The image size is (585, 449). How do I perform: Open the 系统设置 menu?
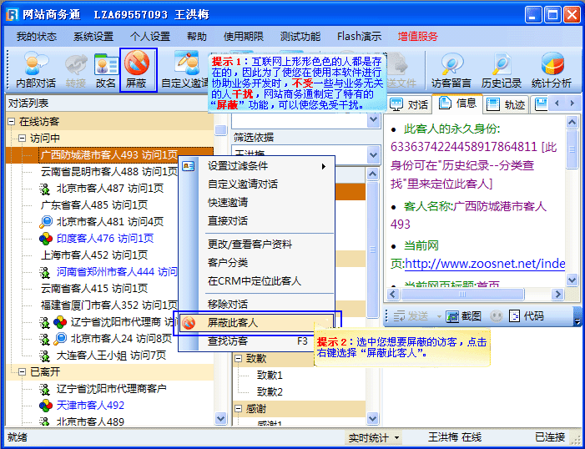(x=93, y=37)
